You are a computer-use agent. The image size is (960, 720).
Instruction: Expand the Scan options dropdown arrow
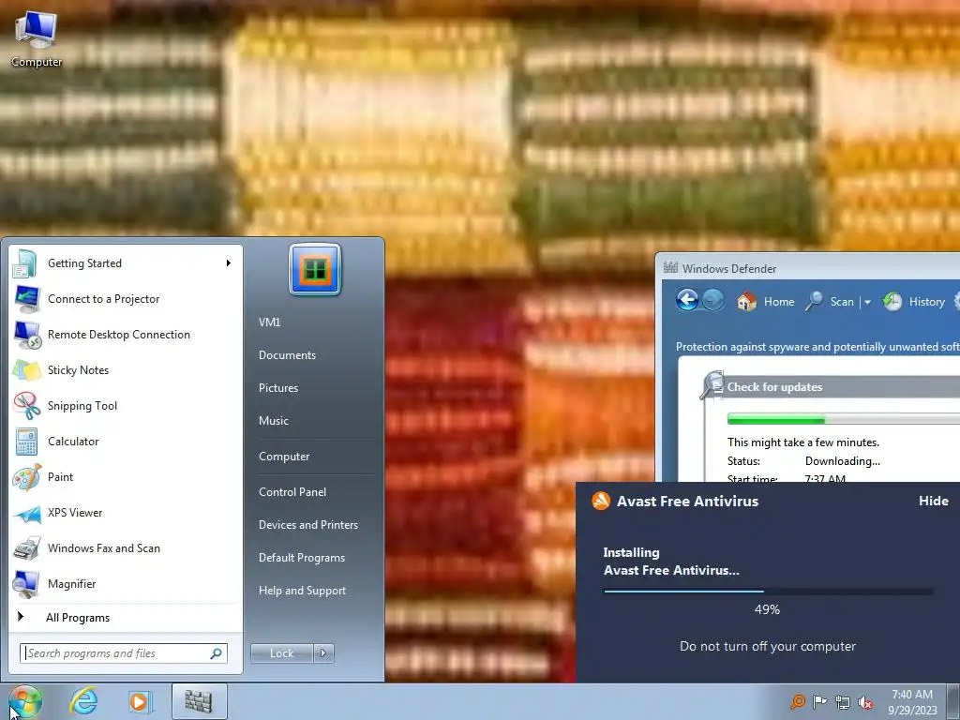click(x=867, y=302)
